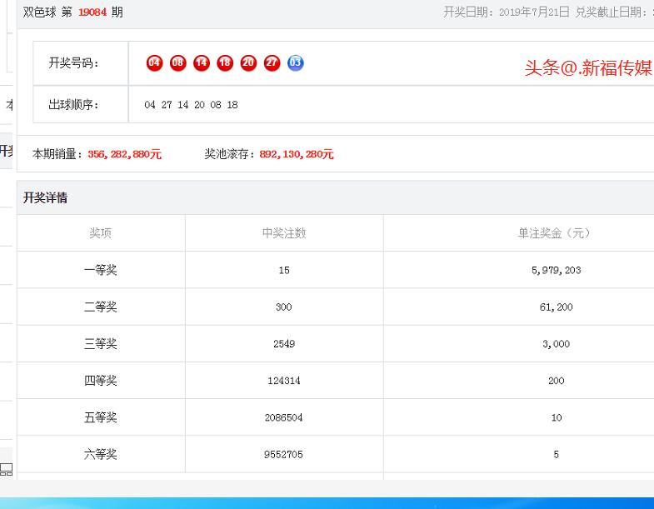The image size is (654, 509).
Task: Click the 中奖注数 column header
Action: (x=284, y=233)
